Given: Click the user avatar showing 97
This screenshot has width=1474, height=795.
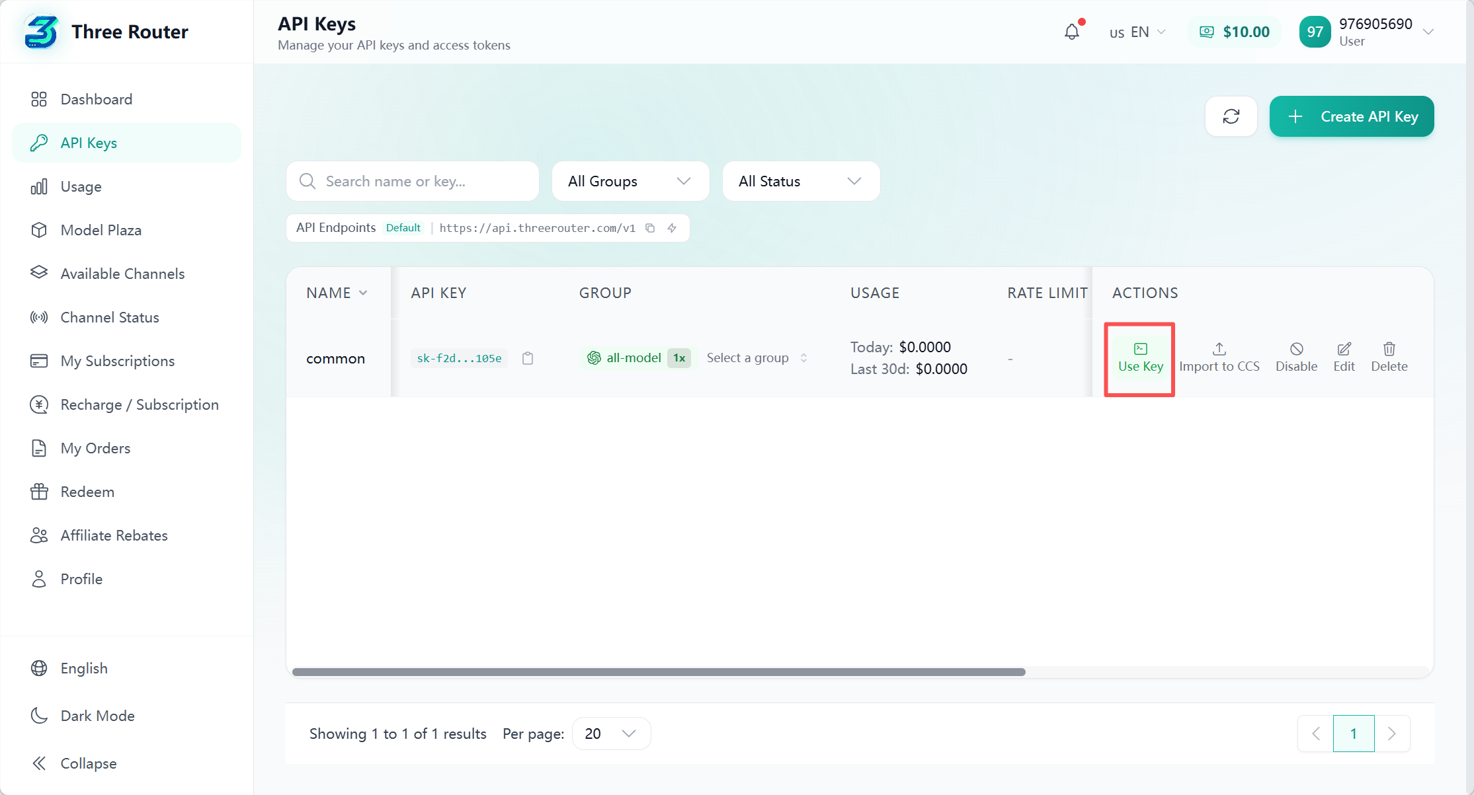Looking at the screenshot, I should point(1315,32).
